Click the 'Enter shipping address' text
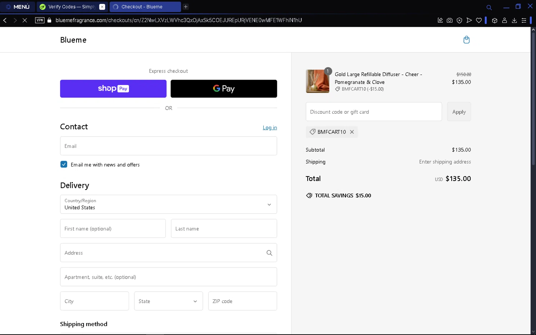536x335 pixels. [x=445, y=162]
